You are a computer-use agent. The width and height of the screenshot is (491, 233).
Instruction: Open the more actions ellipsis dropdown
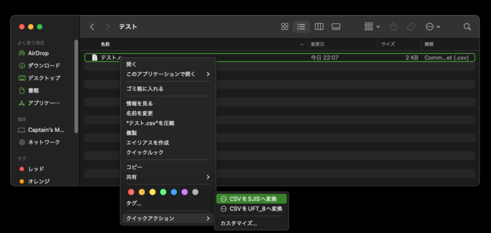(x=433, y=27)
